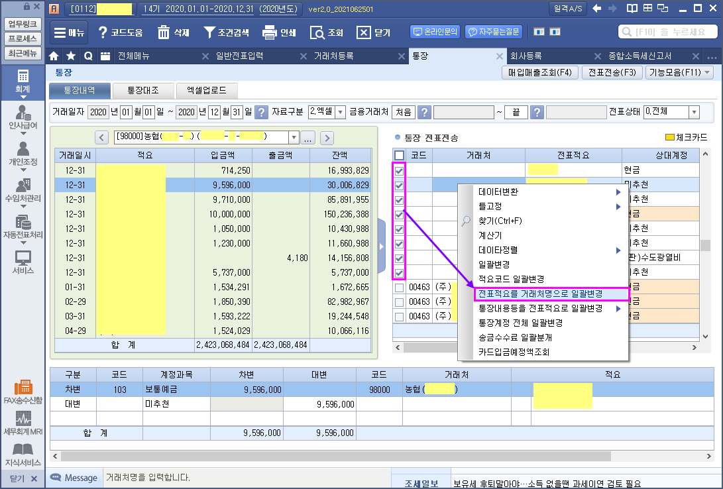Click the 코드도움 help icon in toolbar
Viewport: 723px width, 489px height.
point(103,32)
